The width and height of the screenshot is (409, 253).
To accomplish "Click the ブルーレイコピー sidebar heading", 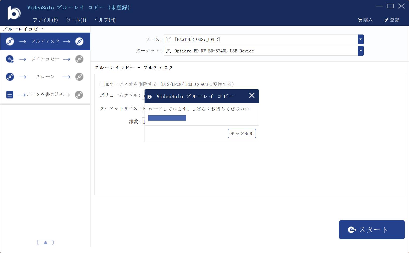I will click(x=23, y=29).
